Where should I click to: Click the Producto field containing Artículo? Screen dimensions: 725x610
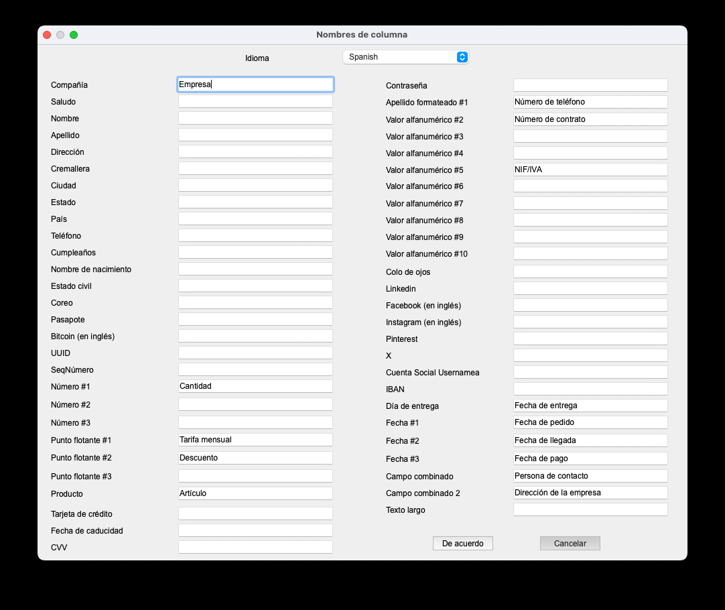pyautogui.click(x=255, y=493)
